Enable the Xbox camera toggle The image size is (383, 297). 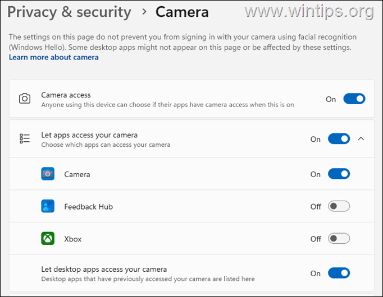coord(339,239)
